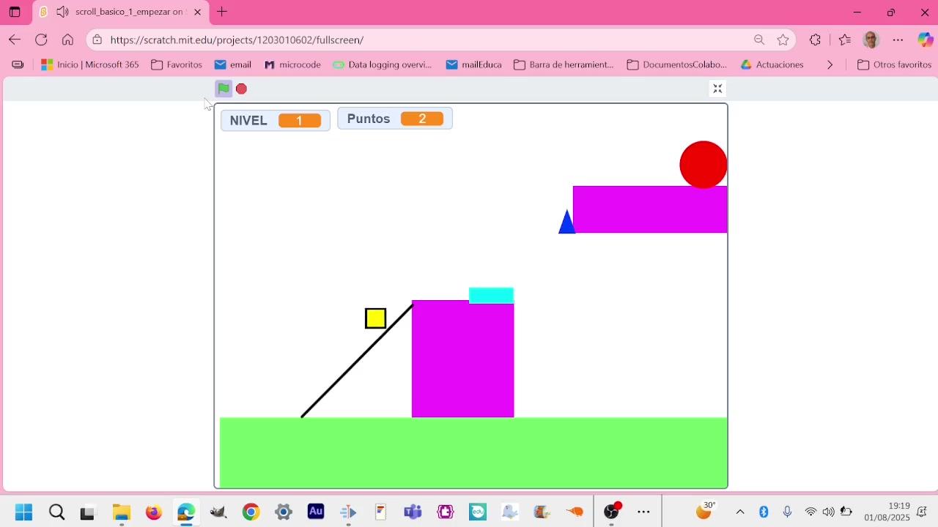Open the notifications bell in tray
This screenshot has width=938, height=527.
[x=922, y=512]
